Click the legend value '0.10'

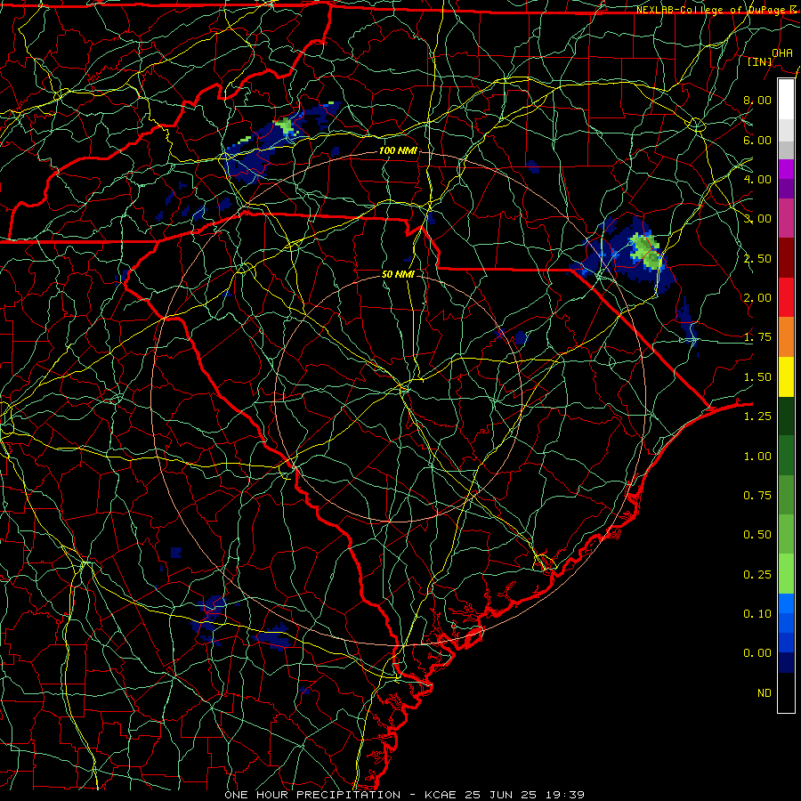(x=757, y=614)
